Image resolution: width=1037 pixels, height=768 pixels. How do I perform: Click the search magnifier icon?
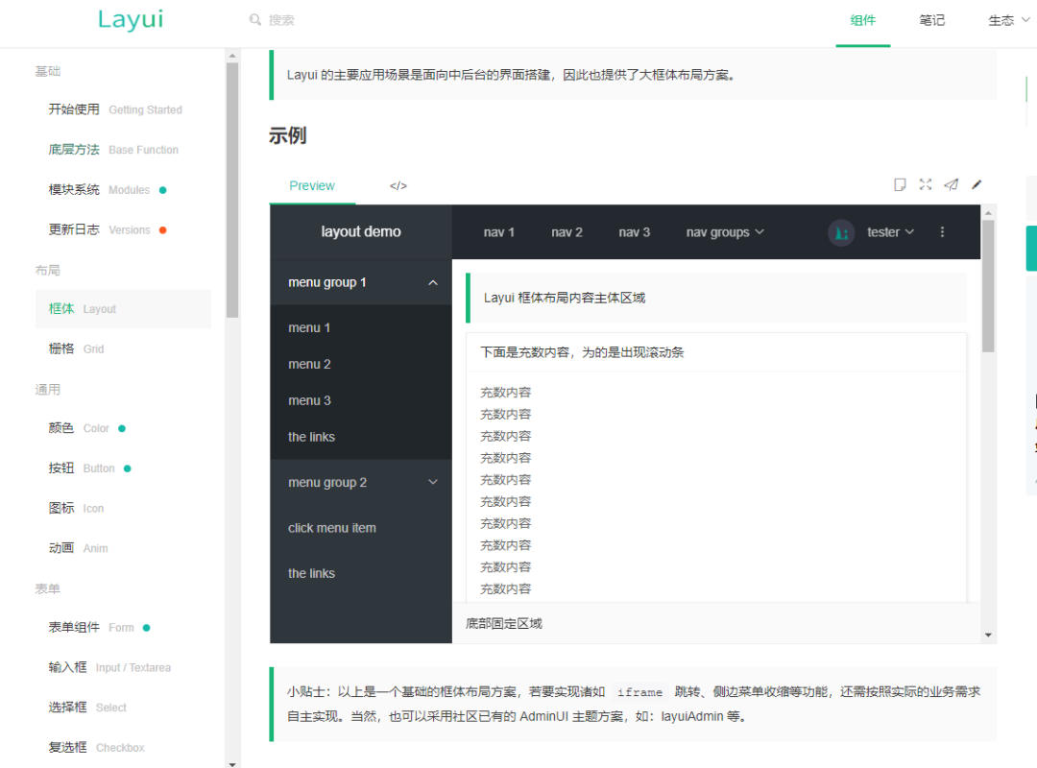[254, 20]
